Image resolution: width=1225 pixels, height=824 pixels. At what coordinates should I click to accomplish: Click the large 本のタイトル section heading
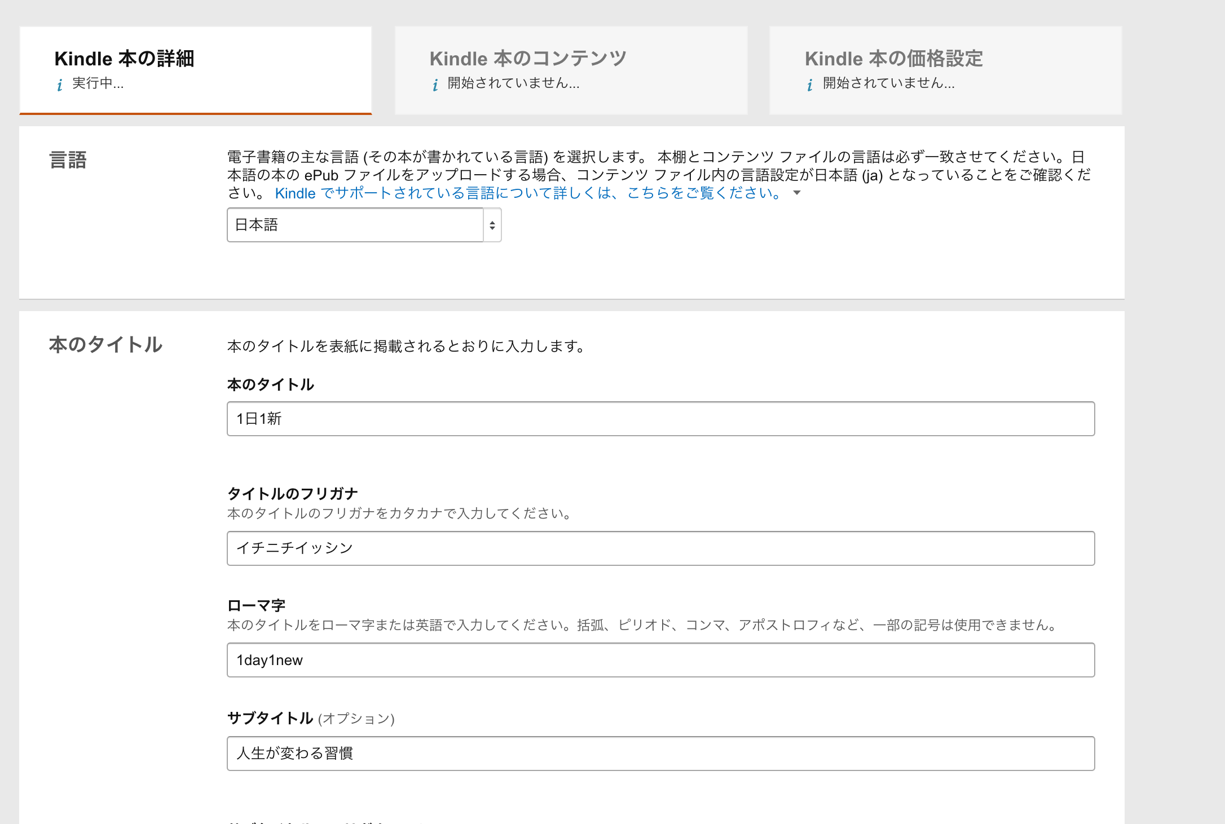pos(105,344)
